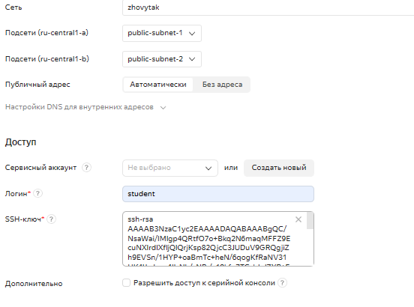Click the SSH key text area scrollbar

point(310,221)
